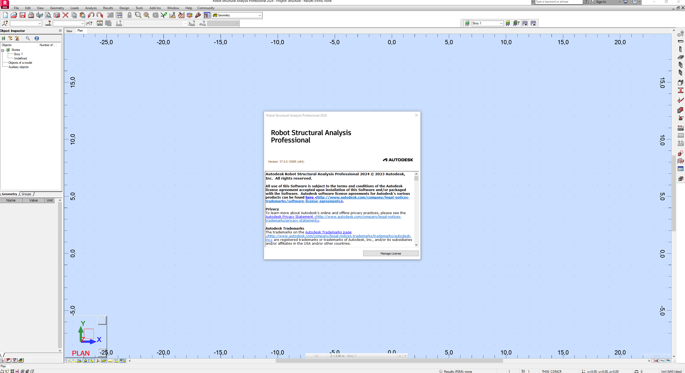Open the Add-Ins menu
Screen dimensions: 685x373
(155, 8)
